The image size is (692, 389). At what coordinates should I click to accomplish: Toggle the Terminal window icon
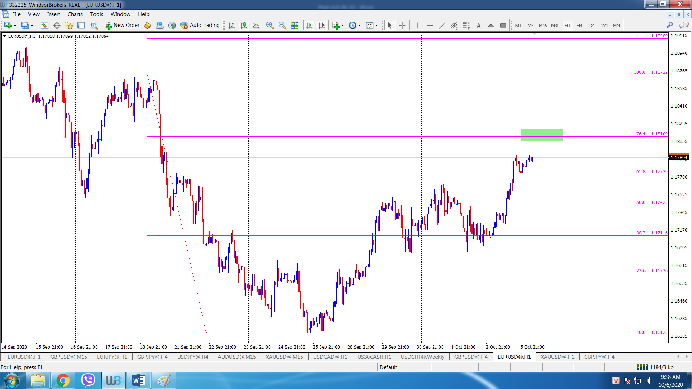[x=81, y=25]
